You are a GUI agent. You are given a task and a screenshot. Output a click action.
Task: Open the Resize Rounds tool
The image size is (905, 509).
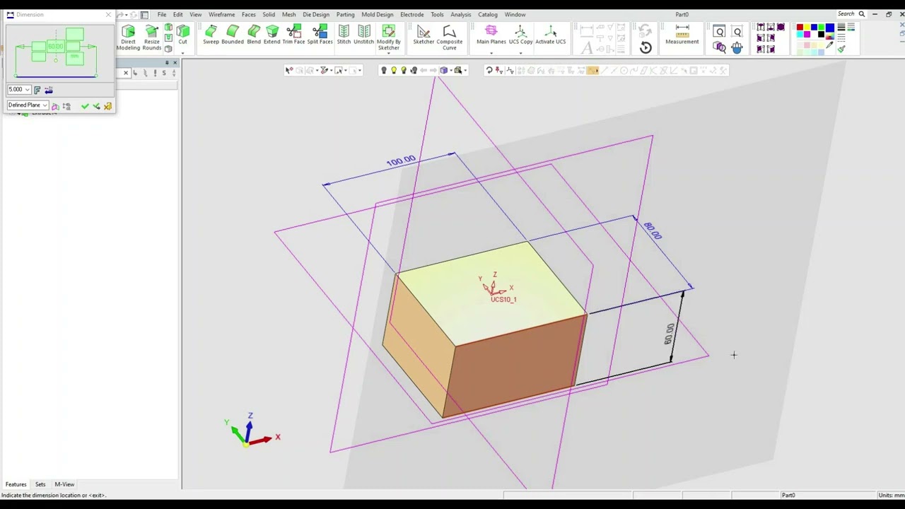pos(151,37)
